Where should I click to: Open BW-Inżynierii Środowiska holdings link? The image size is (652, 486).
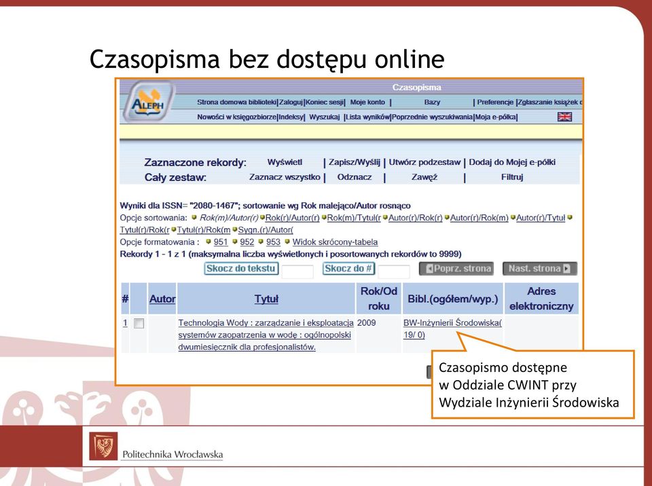pyautogui.click(x=452, y=329)
